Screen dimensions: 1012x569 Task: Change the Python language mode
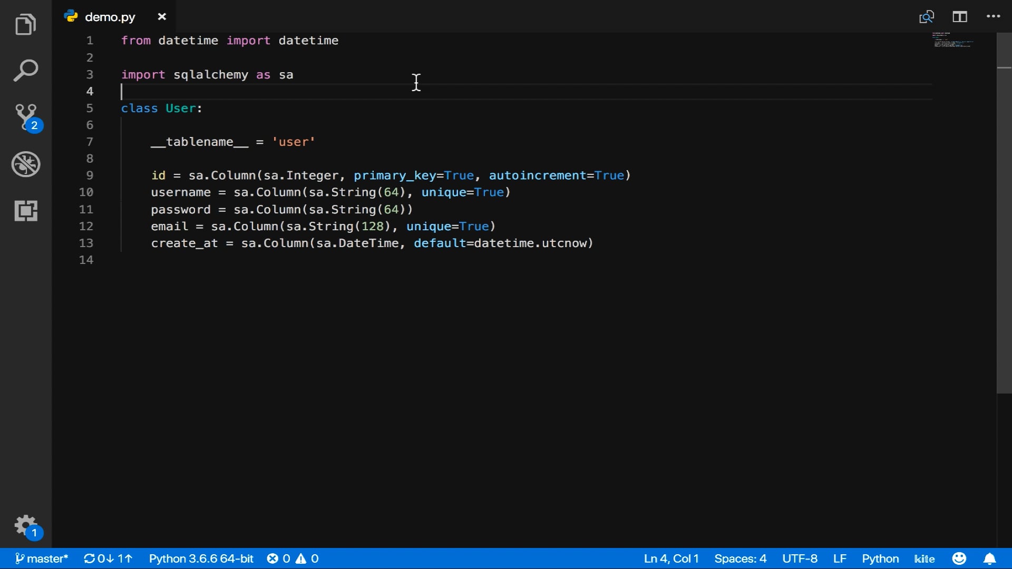click(x=880, y=558)
